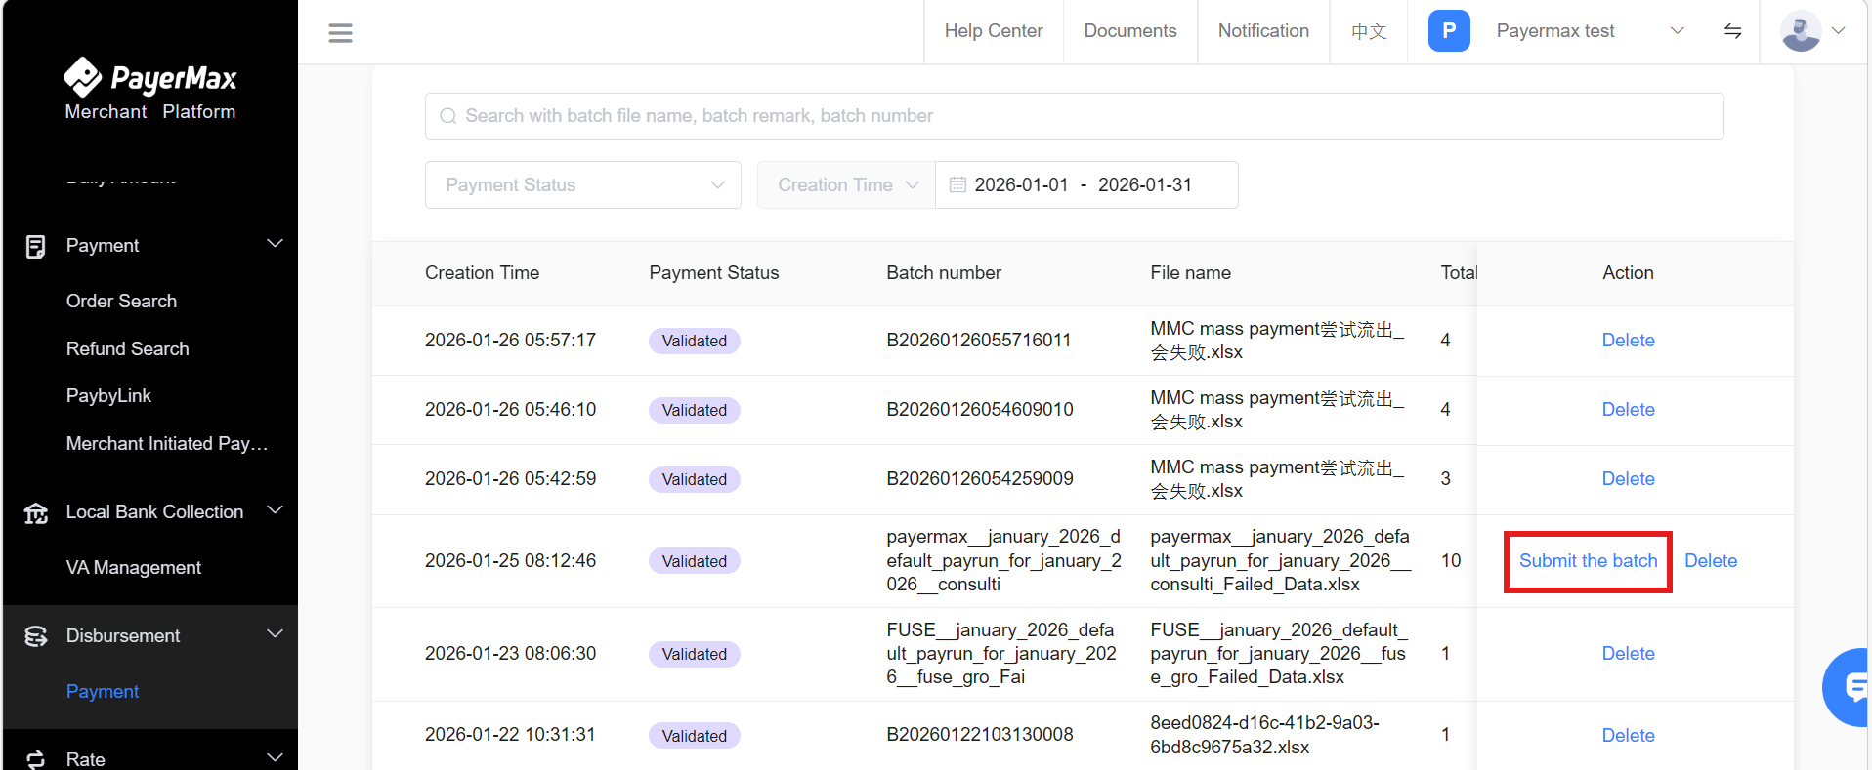
Task: Click the Disbursement sidebar icon
Action: coord(36,636)
